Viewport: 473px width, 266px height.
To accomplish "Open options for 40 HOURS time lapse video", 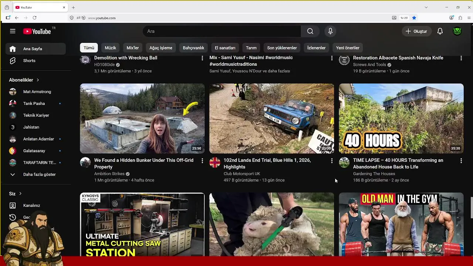I will tap(461, 161).
